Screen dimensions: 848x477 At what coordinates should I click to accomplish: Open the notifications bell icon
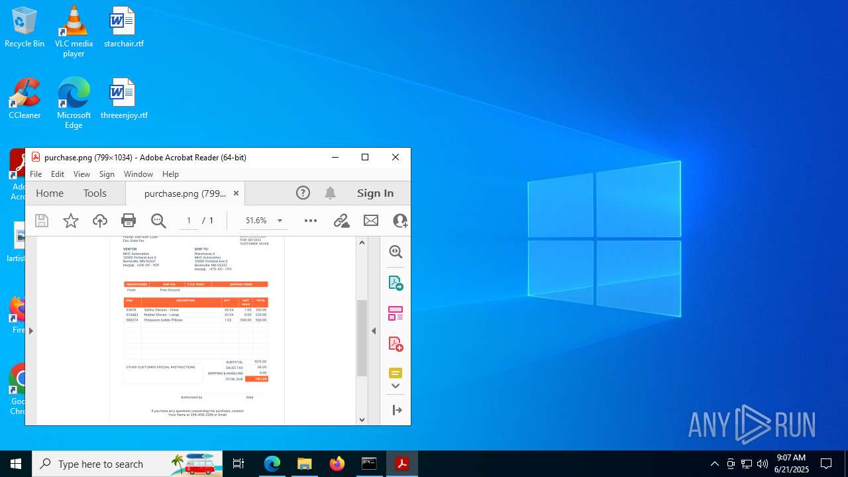330,193
